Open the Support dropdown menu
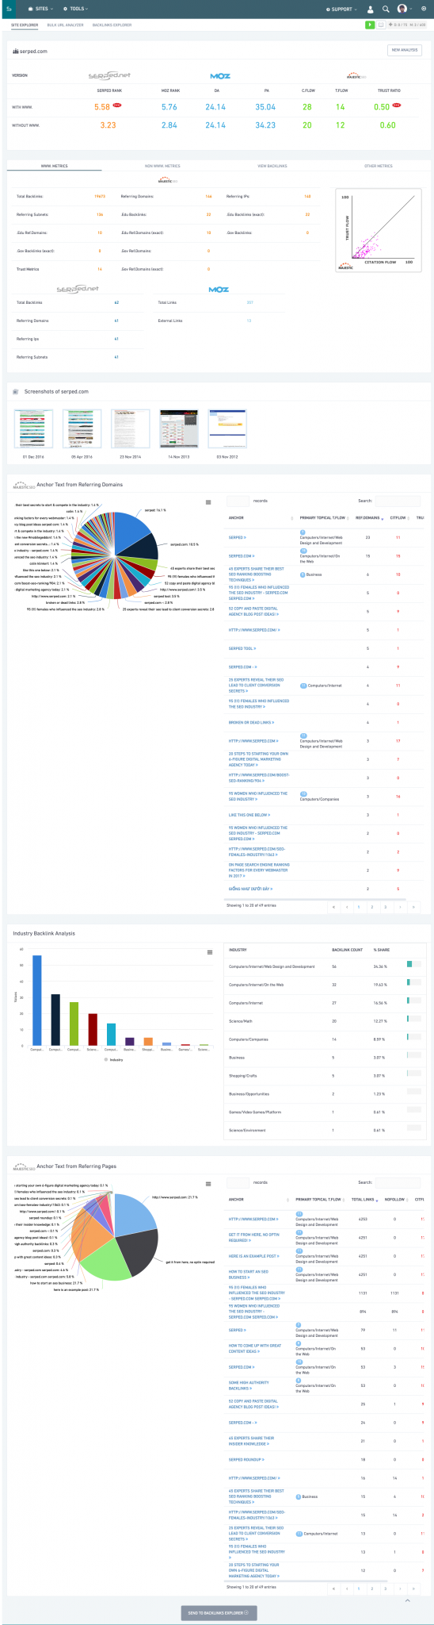Image resolution: width=434 pixels, height=1625 pixels. pyautogui.click(x=341, y=9)
